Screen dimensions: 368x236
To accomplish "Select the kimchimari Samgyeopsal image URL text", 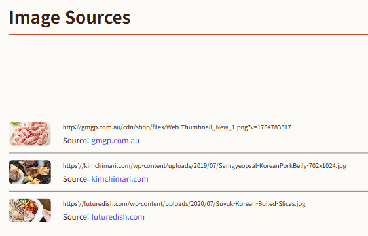I will (205, 166).
